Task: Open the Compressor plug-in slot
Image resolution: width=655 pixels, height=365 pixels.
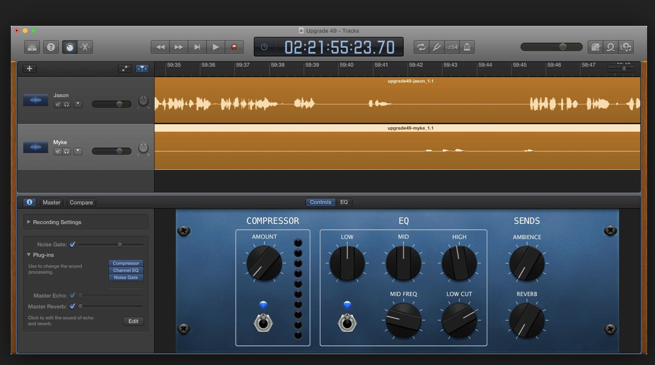Action: (x=126, y=263)
